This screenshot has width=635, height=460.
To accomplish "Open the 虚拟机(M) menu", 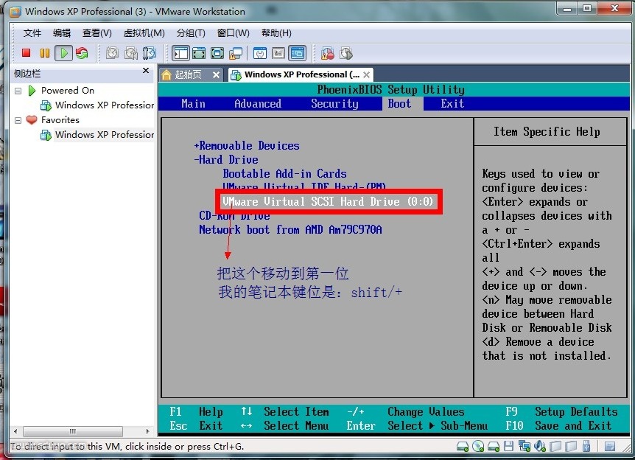I will (x=144, y=33).
